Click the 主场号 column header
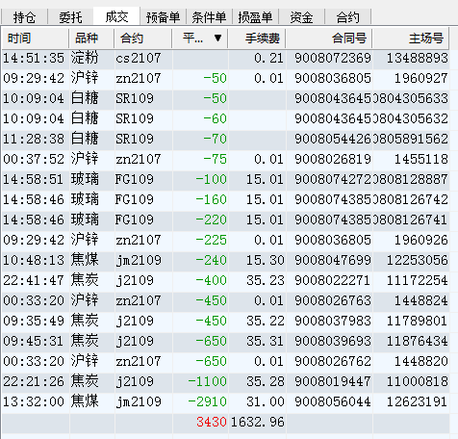458x439 pixels. click(x=411, y=39)
